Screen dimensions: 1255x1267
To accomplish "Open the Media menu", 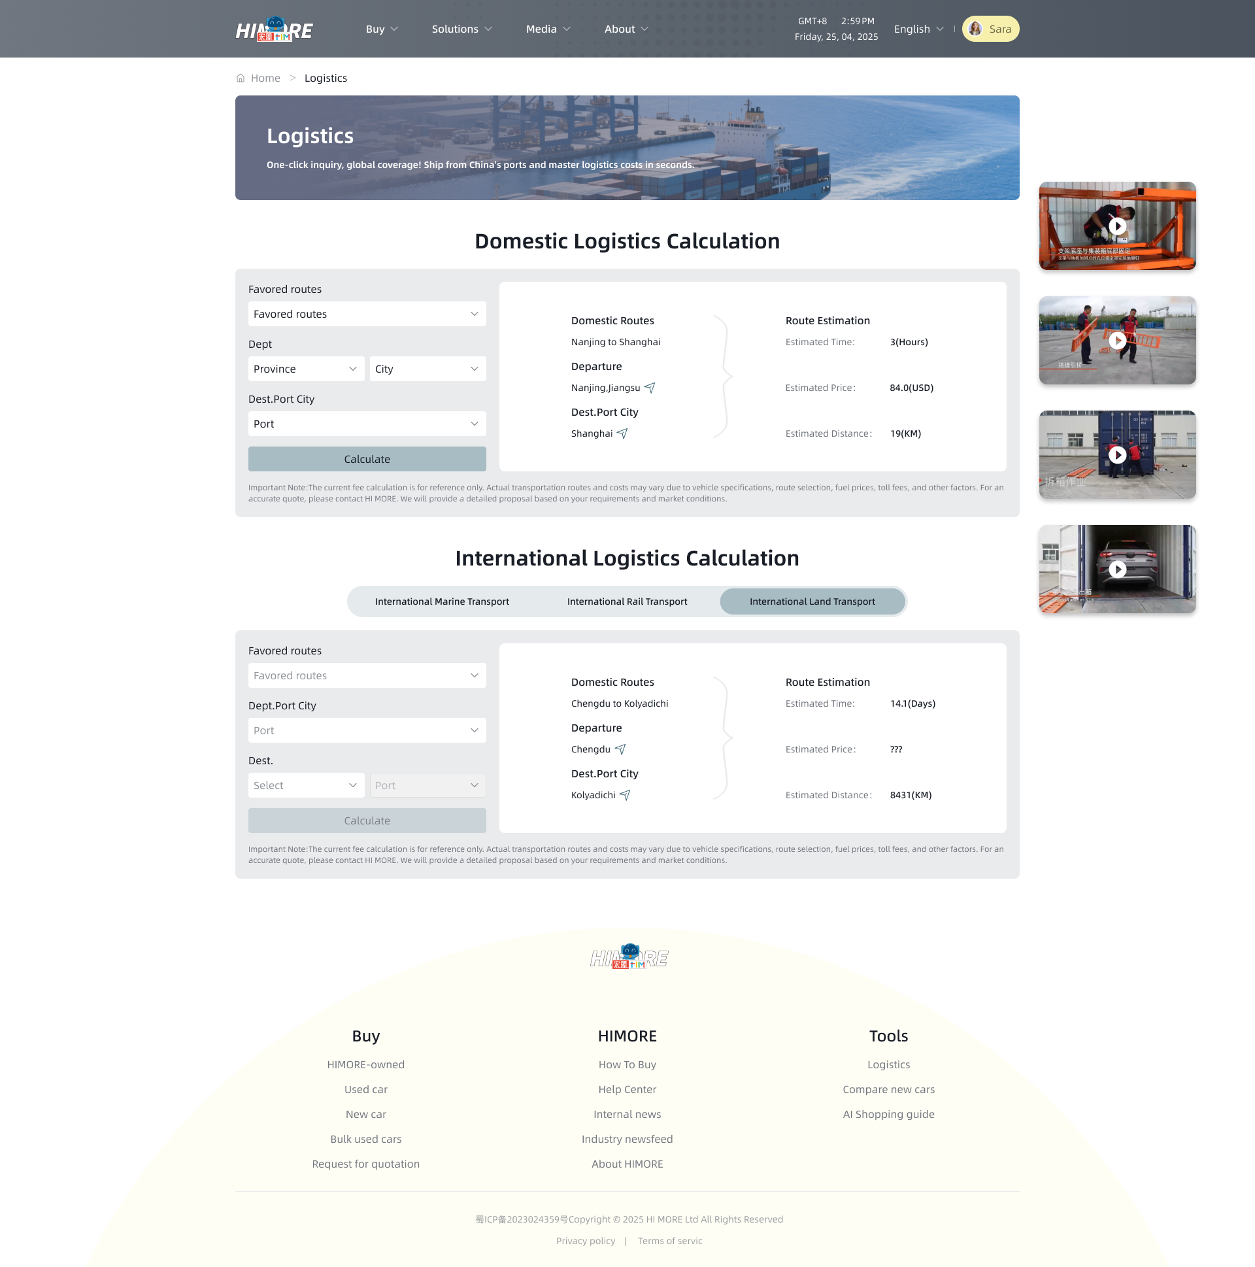I will tap(548, 29).
